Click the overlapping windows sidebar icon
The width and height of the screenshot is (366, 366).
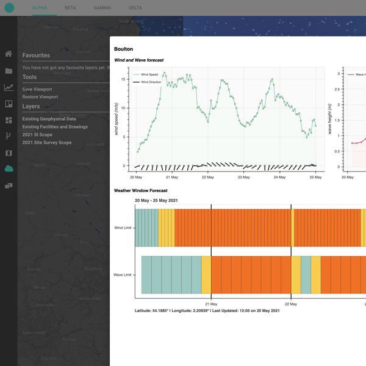point(9,185)
